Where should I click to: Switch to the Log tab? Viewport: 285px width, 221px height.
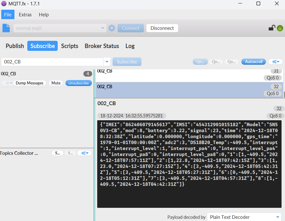tap(130, 46)
